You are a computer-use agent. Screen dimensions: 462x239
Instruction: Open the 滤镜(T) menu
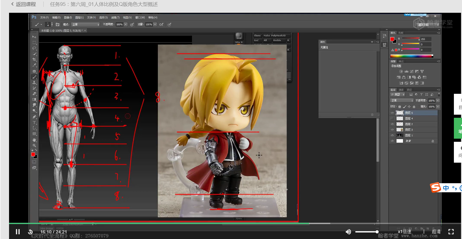point(115,17)
